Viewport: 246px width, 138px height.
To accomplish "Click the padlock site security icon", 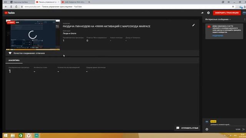I will [x=22, y=7].
